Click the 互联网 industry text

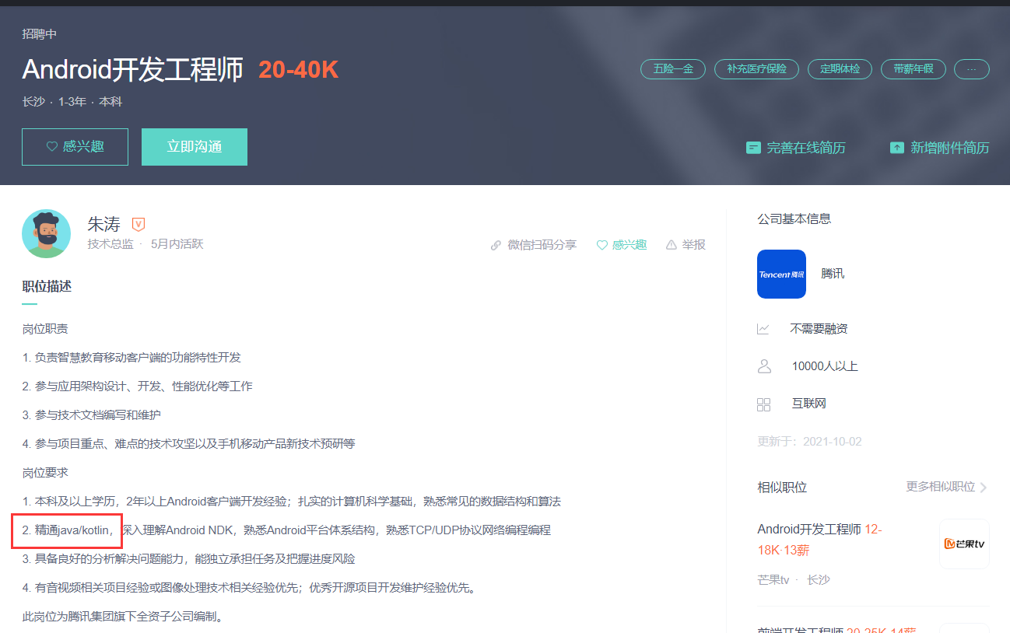pos(809,404)
